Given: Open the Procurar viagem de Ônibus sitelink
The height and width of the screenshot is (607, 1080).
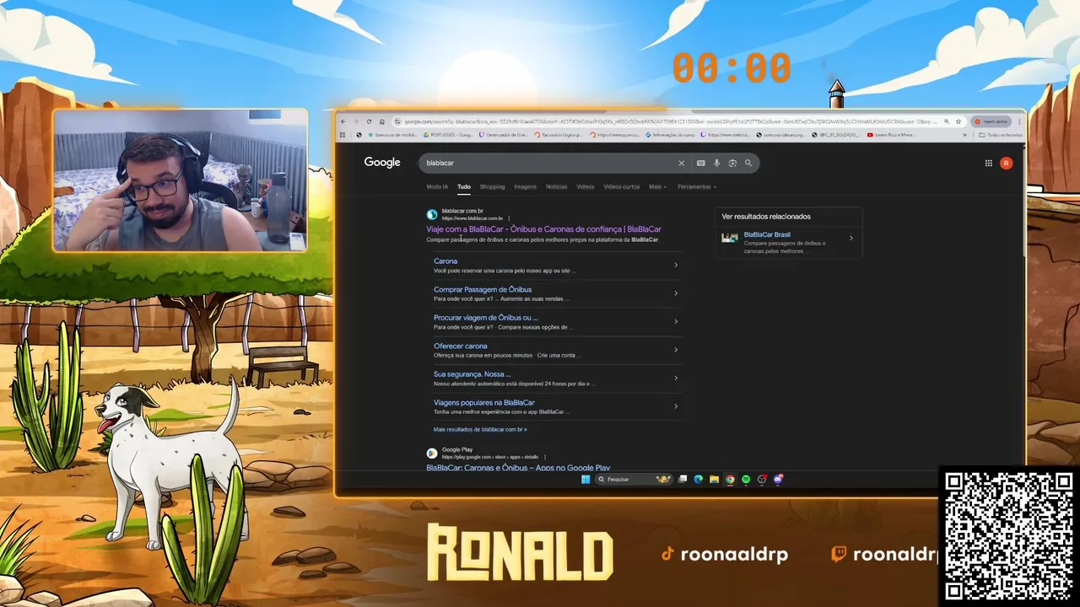Looking at the screenshot, I should pos(486,318).
